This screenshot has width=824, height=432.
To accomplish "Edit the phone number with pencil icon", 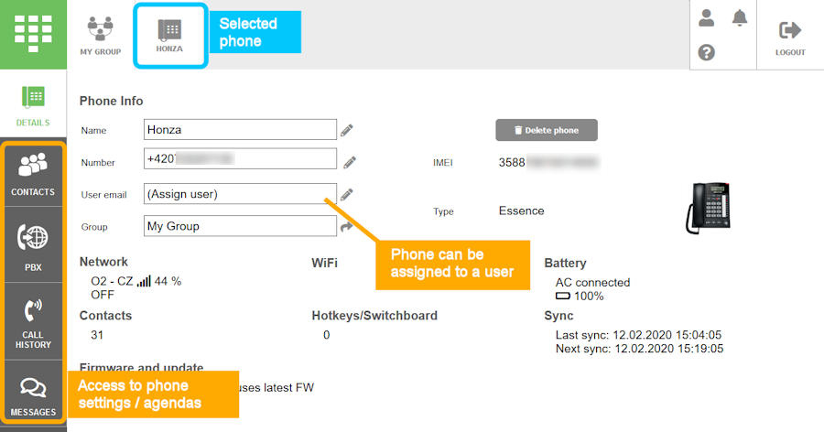I will tap(349, 163).
